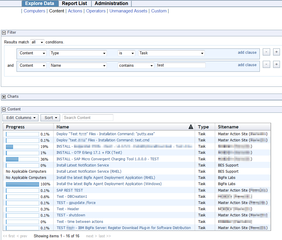Click inside the Search Content field
This screenshot has height=240, width=282.
tap(88, 117)
